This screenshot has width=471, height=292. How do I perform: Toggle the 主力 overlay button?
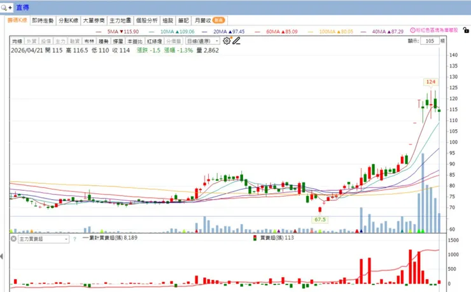pos(60,41)
